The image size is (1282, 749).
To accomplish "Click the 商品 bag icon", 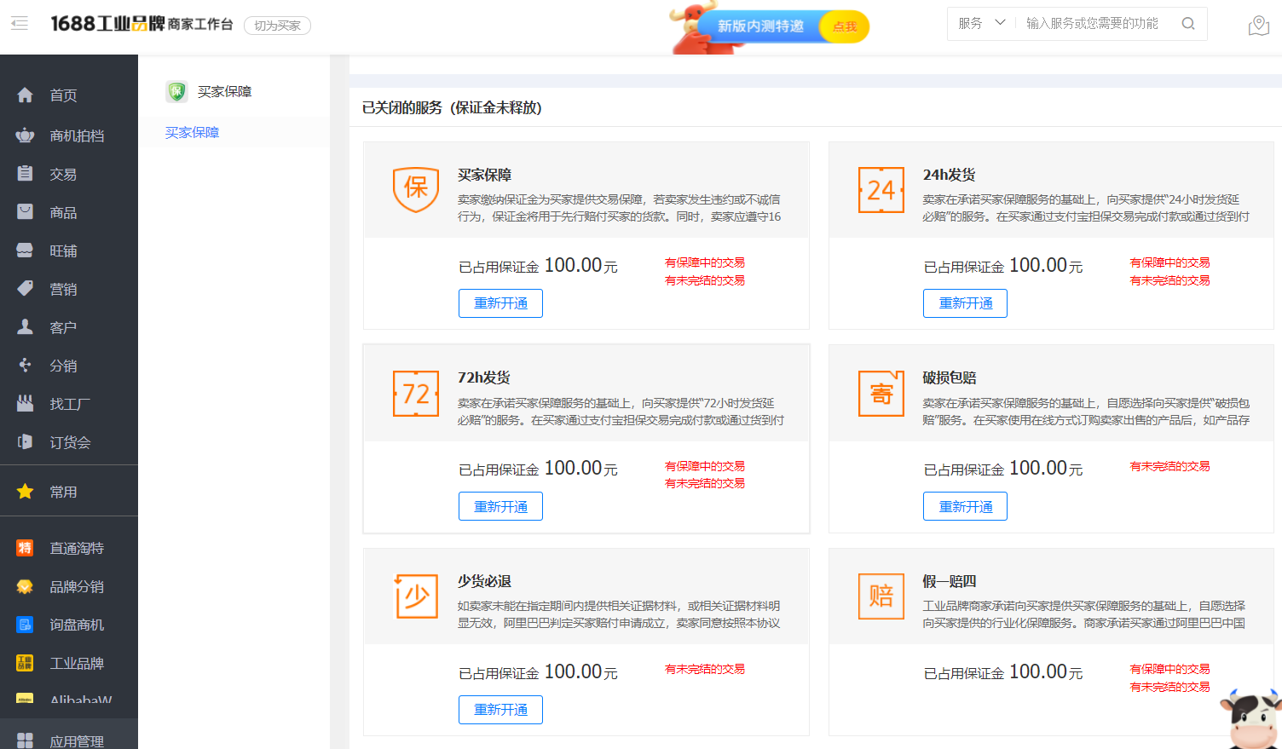I will (x=26, y=212).
